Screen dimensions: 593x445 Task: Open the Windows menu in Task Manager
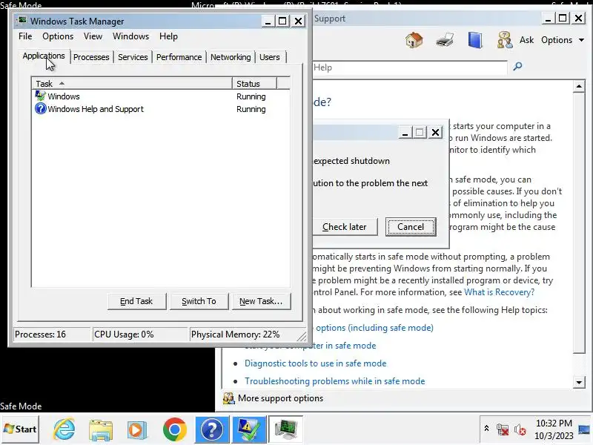[x=130, y=36]
